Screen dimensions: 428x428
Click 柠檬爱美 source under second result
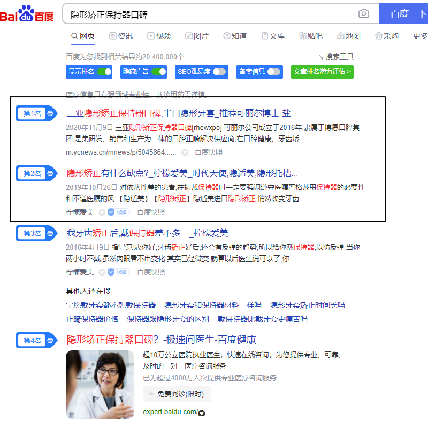[x=80, y=212]
